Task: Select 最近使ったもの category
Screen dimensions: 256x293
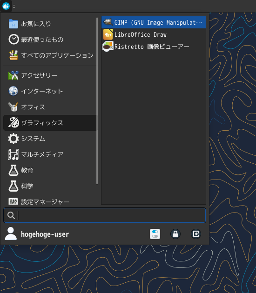Action: [x=50, y=40]
